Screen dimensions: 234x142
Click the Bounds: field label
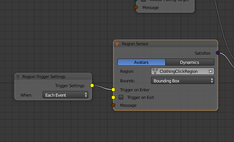(128, 81)
